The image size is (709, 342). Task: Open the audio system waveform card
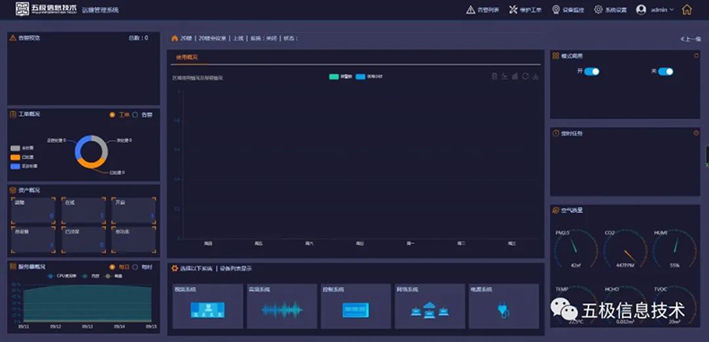[x=282, y=306]
